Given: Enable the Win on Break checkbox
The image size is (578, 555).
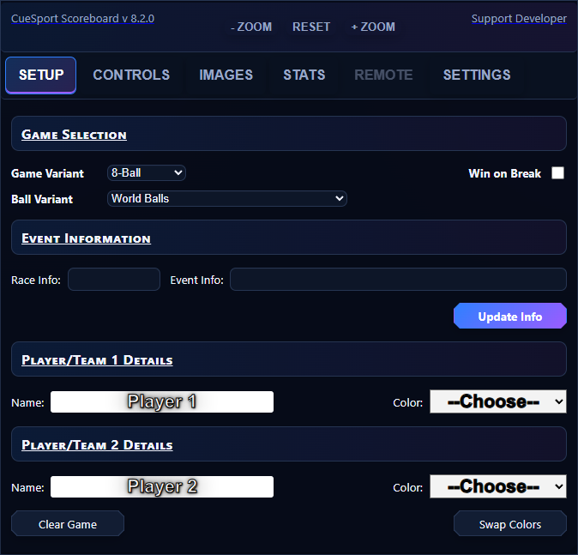Looking at the screenshot, I should 557,173.
